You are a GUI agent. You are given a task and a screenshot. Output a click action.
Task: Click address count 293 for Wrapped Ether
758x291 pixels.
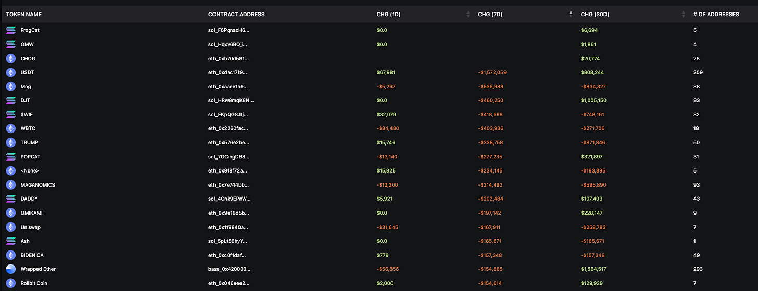(x=698, y=269)
